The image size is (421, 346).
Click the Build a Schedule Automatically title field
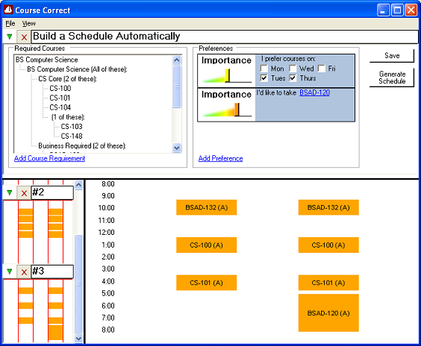(225, 37)
